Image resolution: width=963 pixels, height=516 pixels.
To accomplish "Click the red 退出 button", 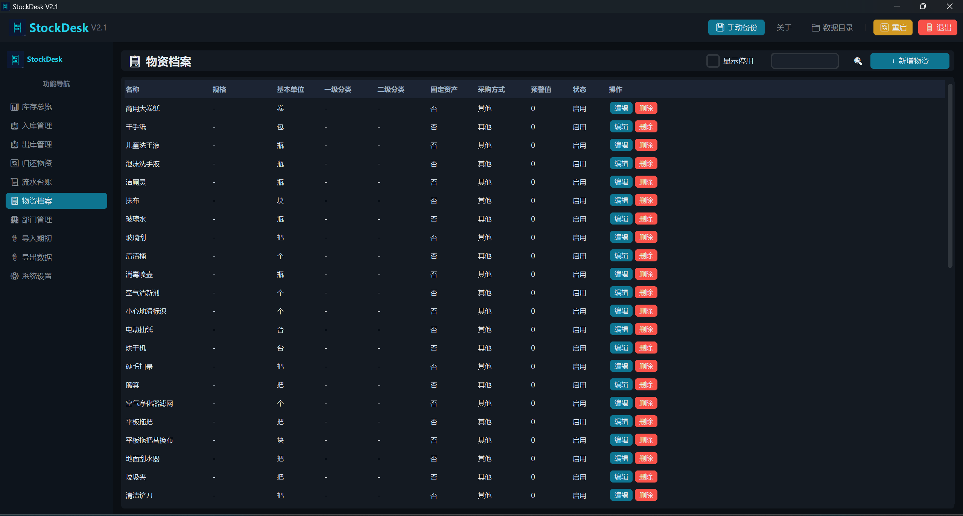I will [x=937, y=27].
